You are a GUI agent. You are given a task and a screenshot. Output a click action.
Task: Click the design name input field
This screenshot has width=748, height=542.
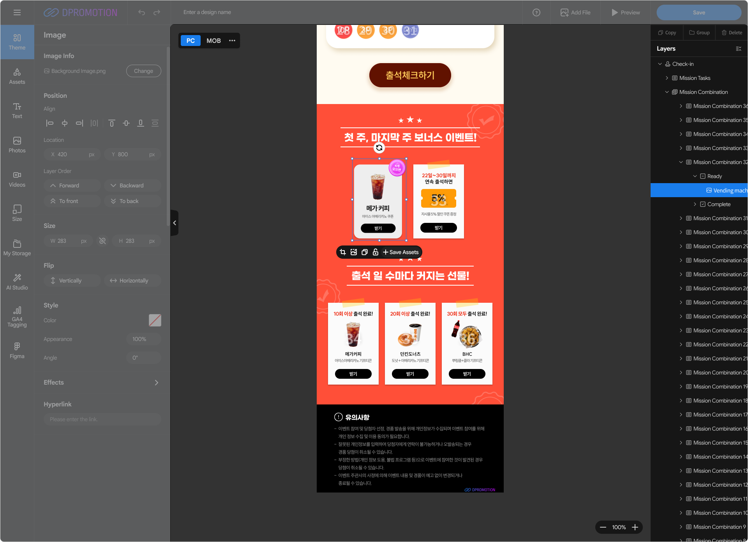coord(207,12)
